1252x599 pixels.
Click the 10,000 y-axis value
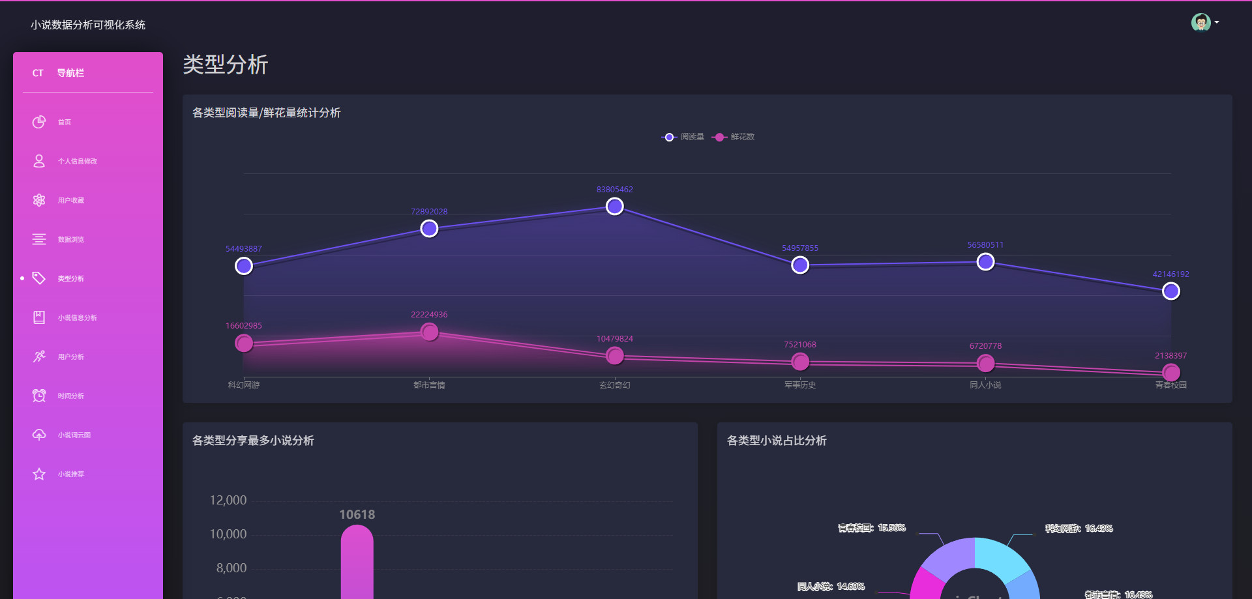[x=228, y=534]
